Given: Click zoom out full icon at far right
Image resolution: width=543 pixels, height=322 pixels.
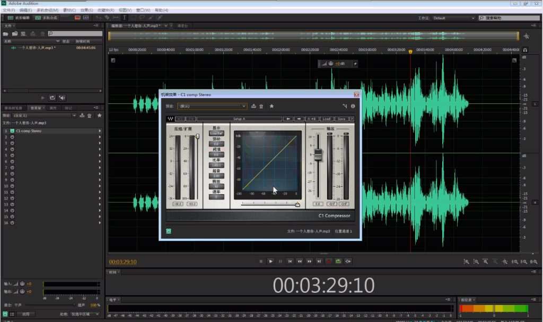Looking at the screenshot, I should pyautogui.click(x=534, y=262).
